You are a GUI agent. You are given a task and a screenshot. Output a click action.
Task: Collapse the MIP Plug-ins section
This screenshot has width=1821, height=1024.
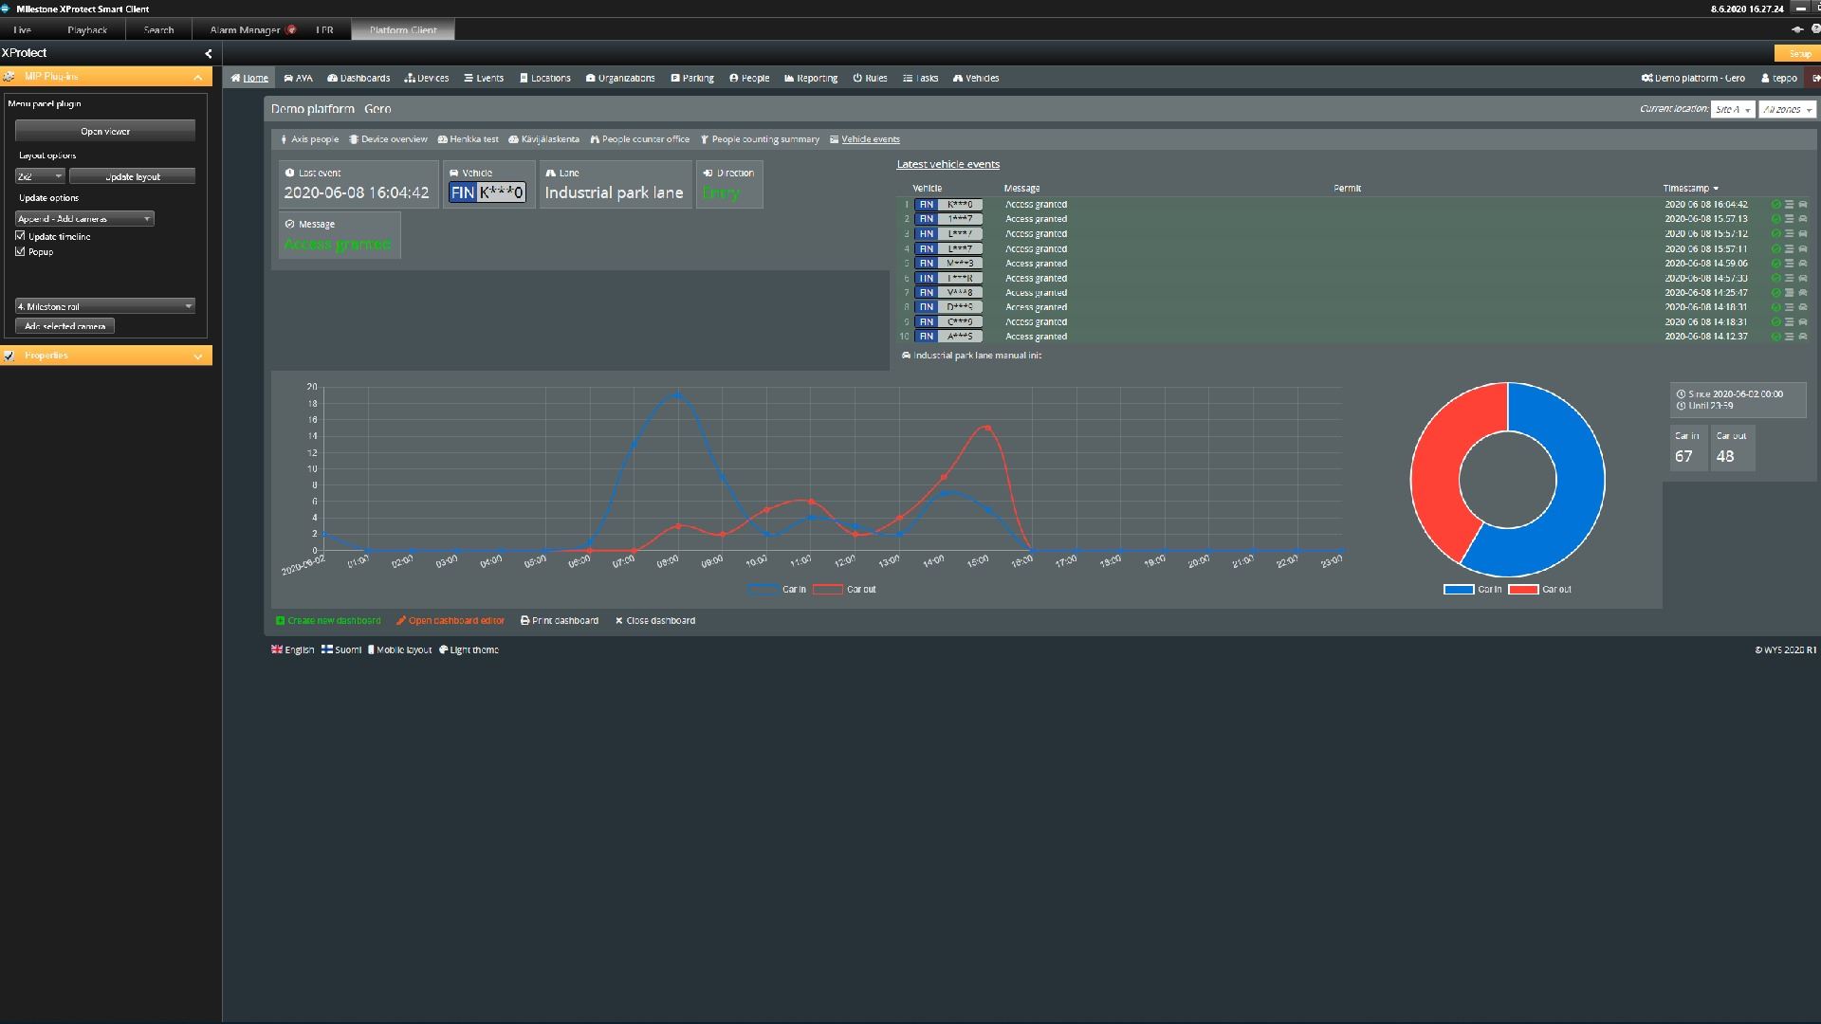[198, 77]
